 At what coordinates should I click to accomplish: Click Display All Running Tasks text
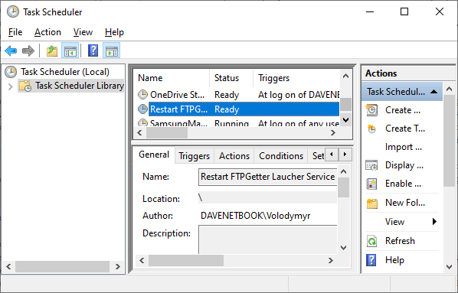[404, 165]
